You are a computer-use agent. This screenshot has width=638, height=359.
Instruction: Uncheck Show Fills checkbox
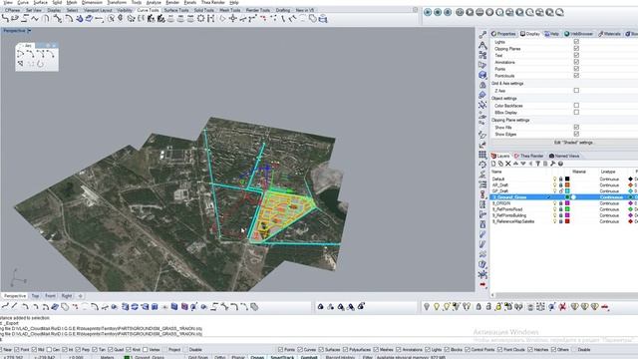(576, 127)
